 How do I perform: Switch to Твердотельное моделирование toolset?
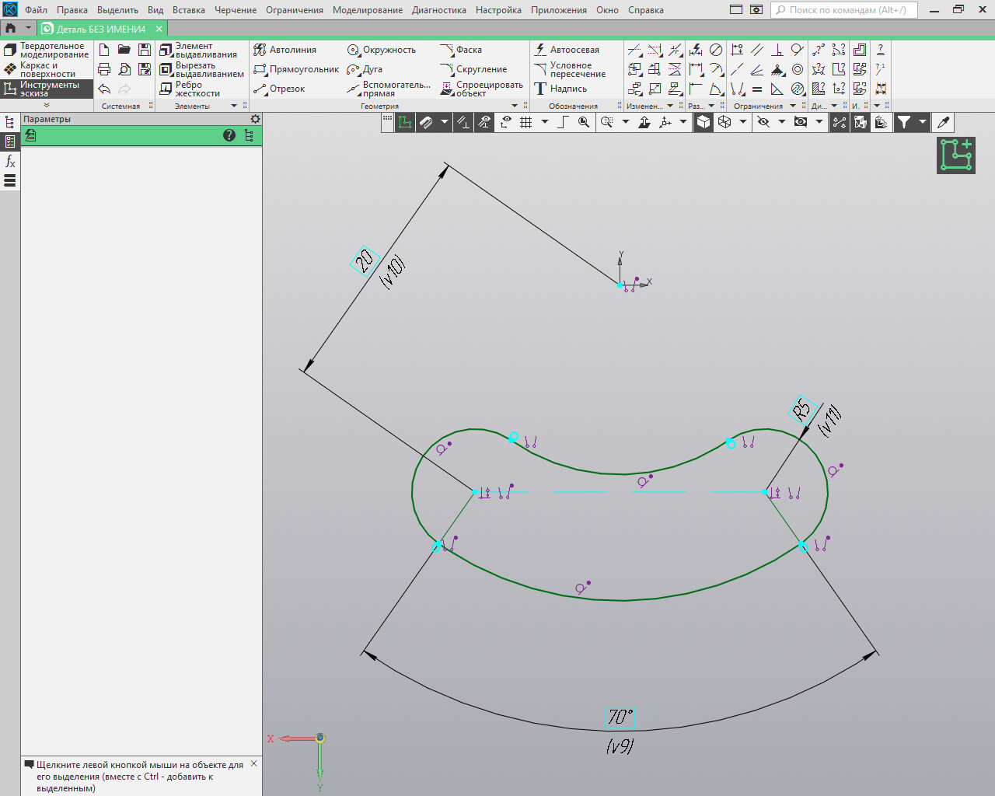[x=47, y=50]
